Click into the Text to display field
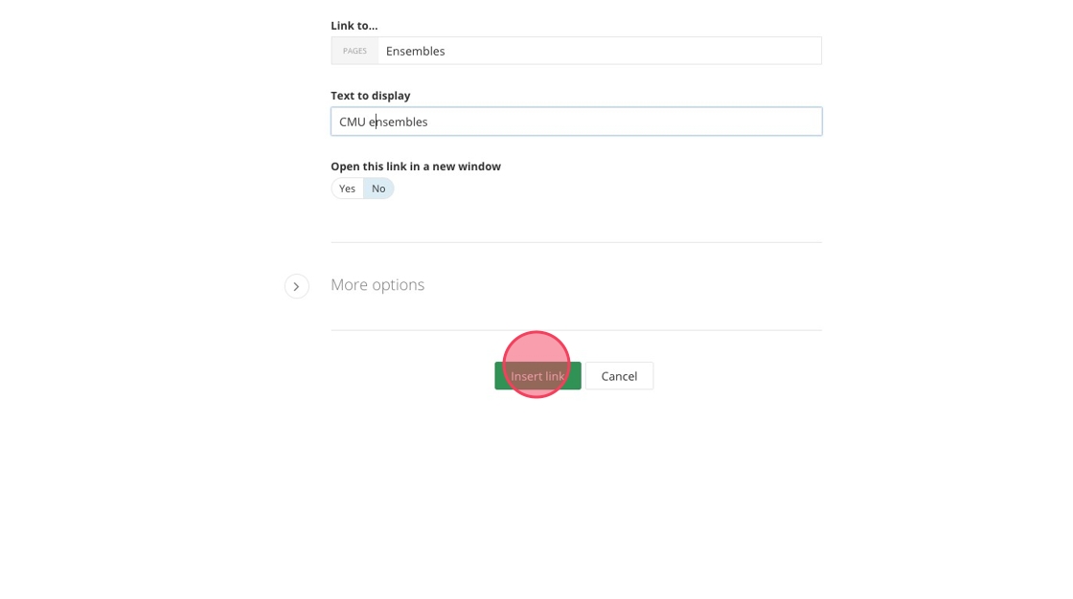The height and width of the screenshot is (599, 1073). tap(576, 122)
